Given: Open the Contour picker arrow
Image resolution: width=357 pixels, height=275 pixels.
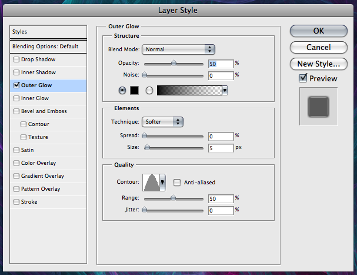Looking at the screenshot, I should 162,183.
